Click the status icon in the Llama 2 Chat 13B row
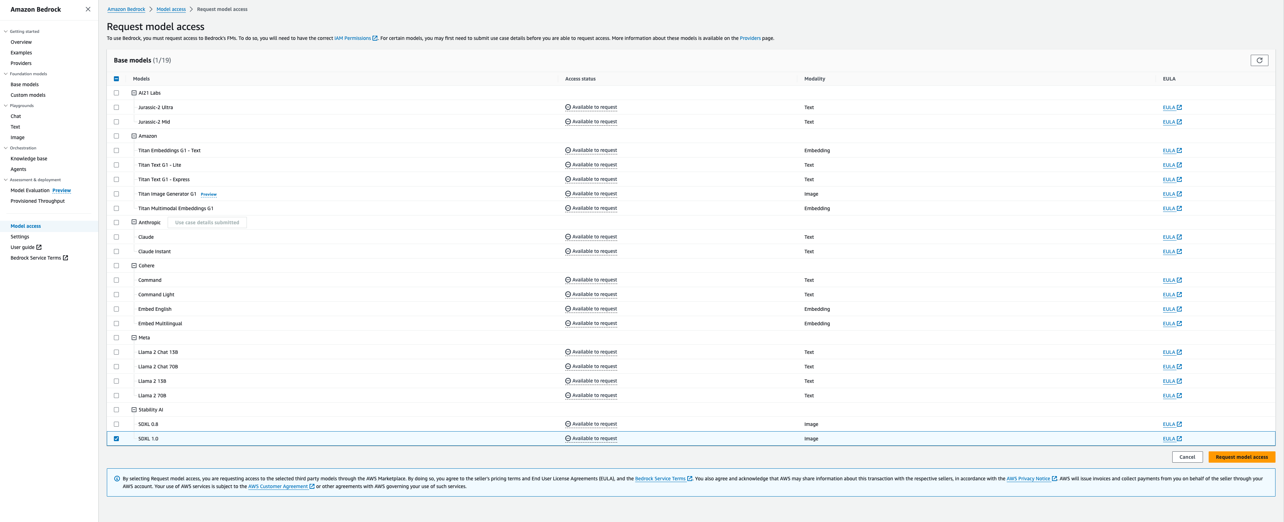This screenshot has width=1284, height=522. 568,352
